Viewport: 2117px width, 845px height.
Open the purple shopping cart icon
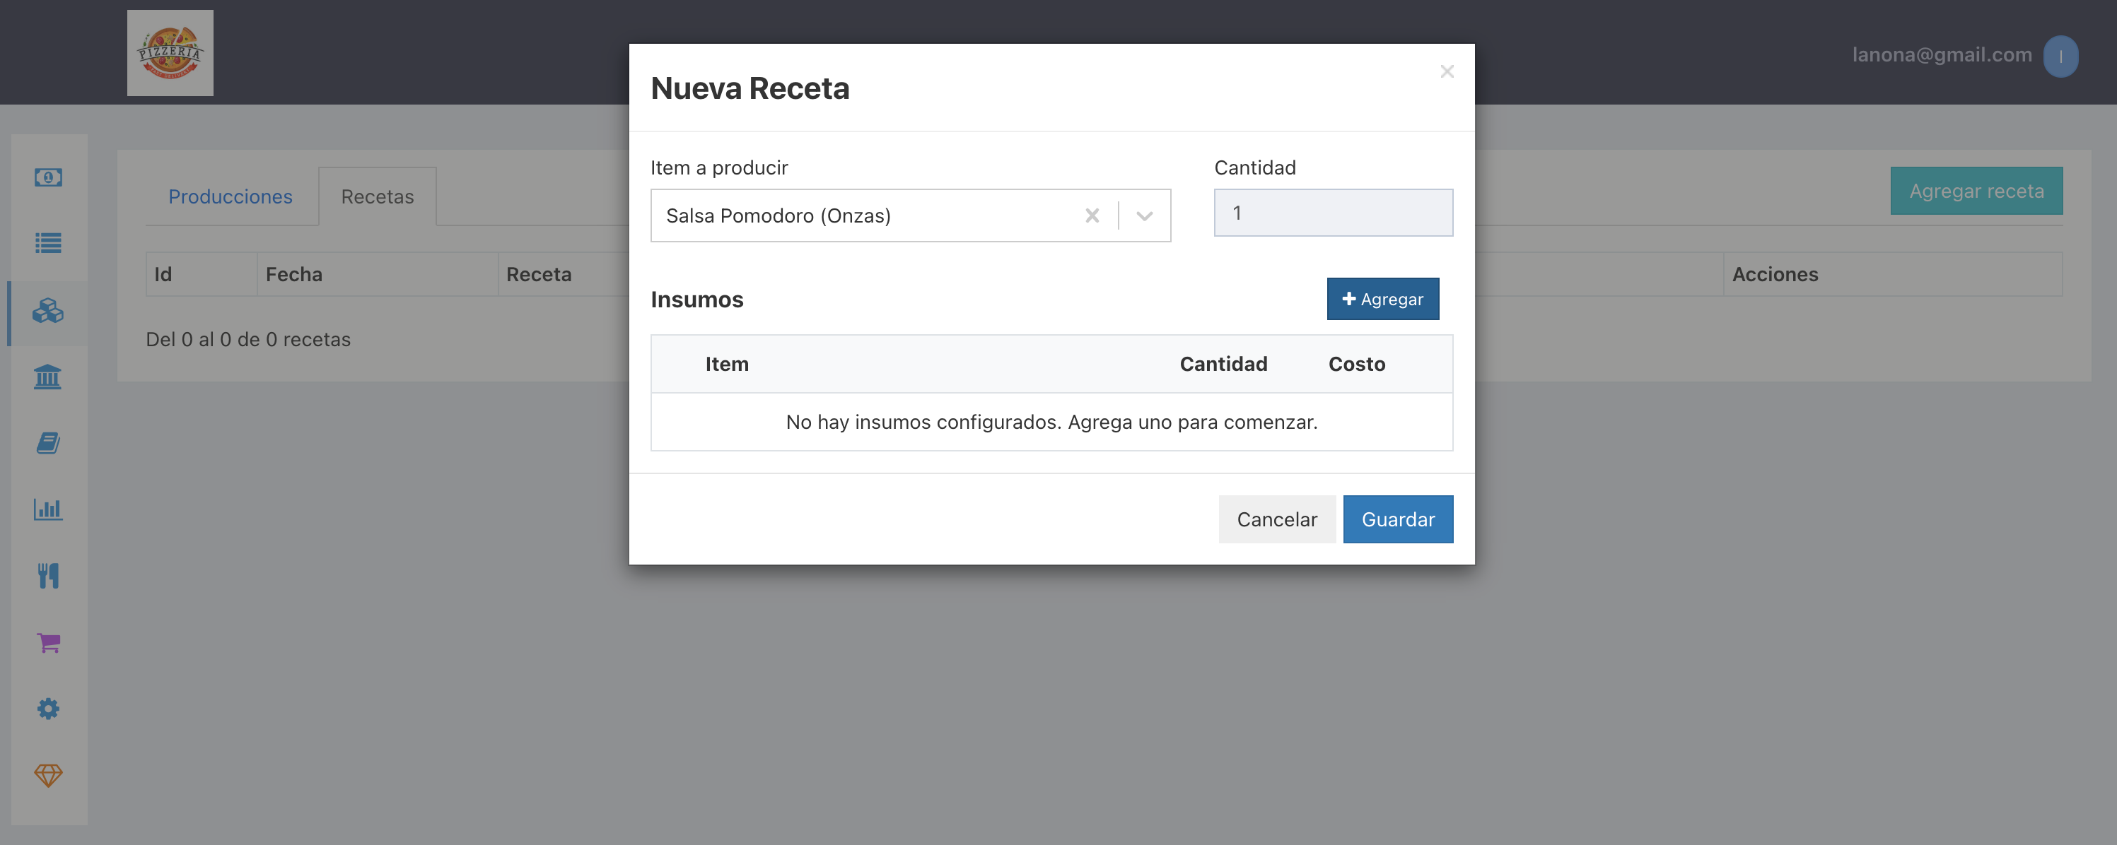click(49, 642)
